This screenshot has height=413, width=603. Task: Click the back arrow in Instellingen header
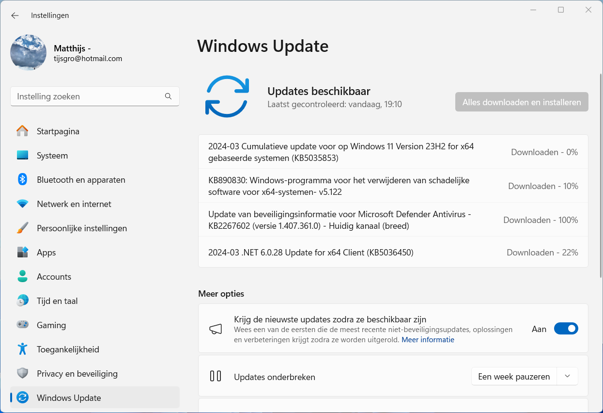[15, 16]
